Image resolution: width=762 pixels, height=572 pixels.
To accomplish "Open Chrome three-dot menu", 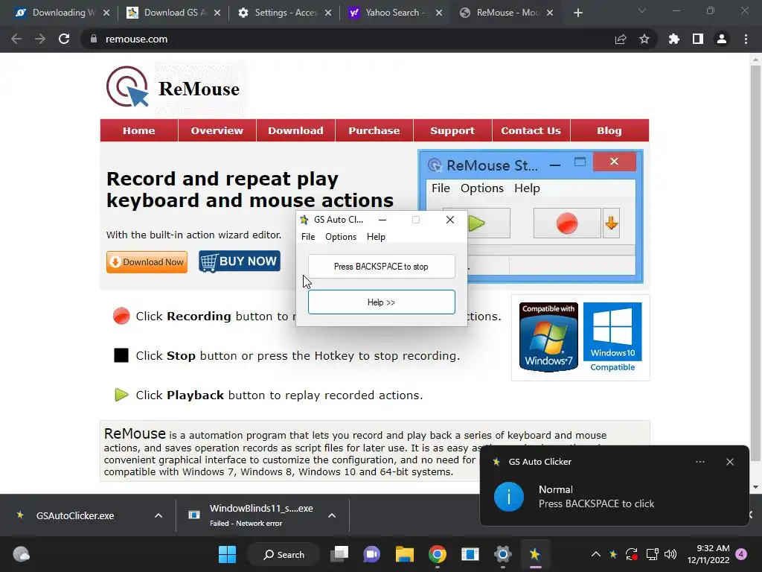I will (x=746, y=39).
